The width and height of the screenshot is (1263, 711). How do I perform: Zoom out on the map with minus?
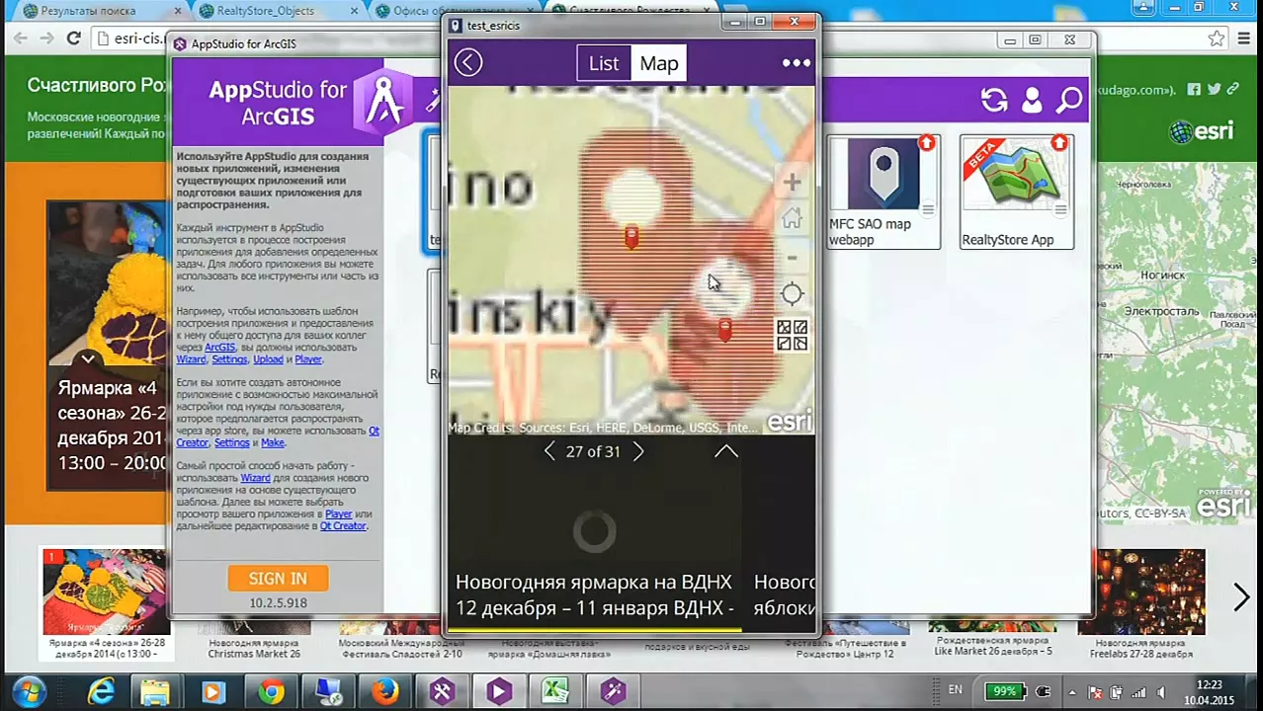pyautogui.click(x=792, y=257)
